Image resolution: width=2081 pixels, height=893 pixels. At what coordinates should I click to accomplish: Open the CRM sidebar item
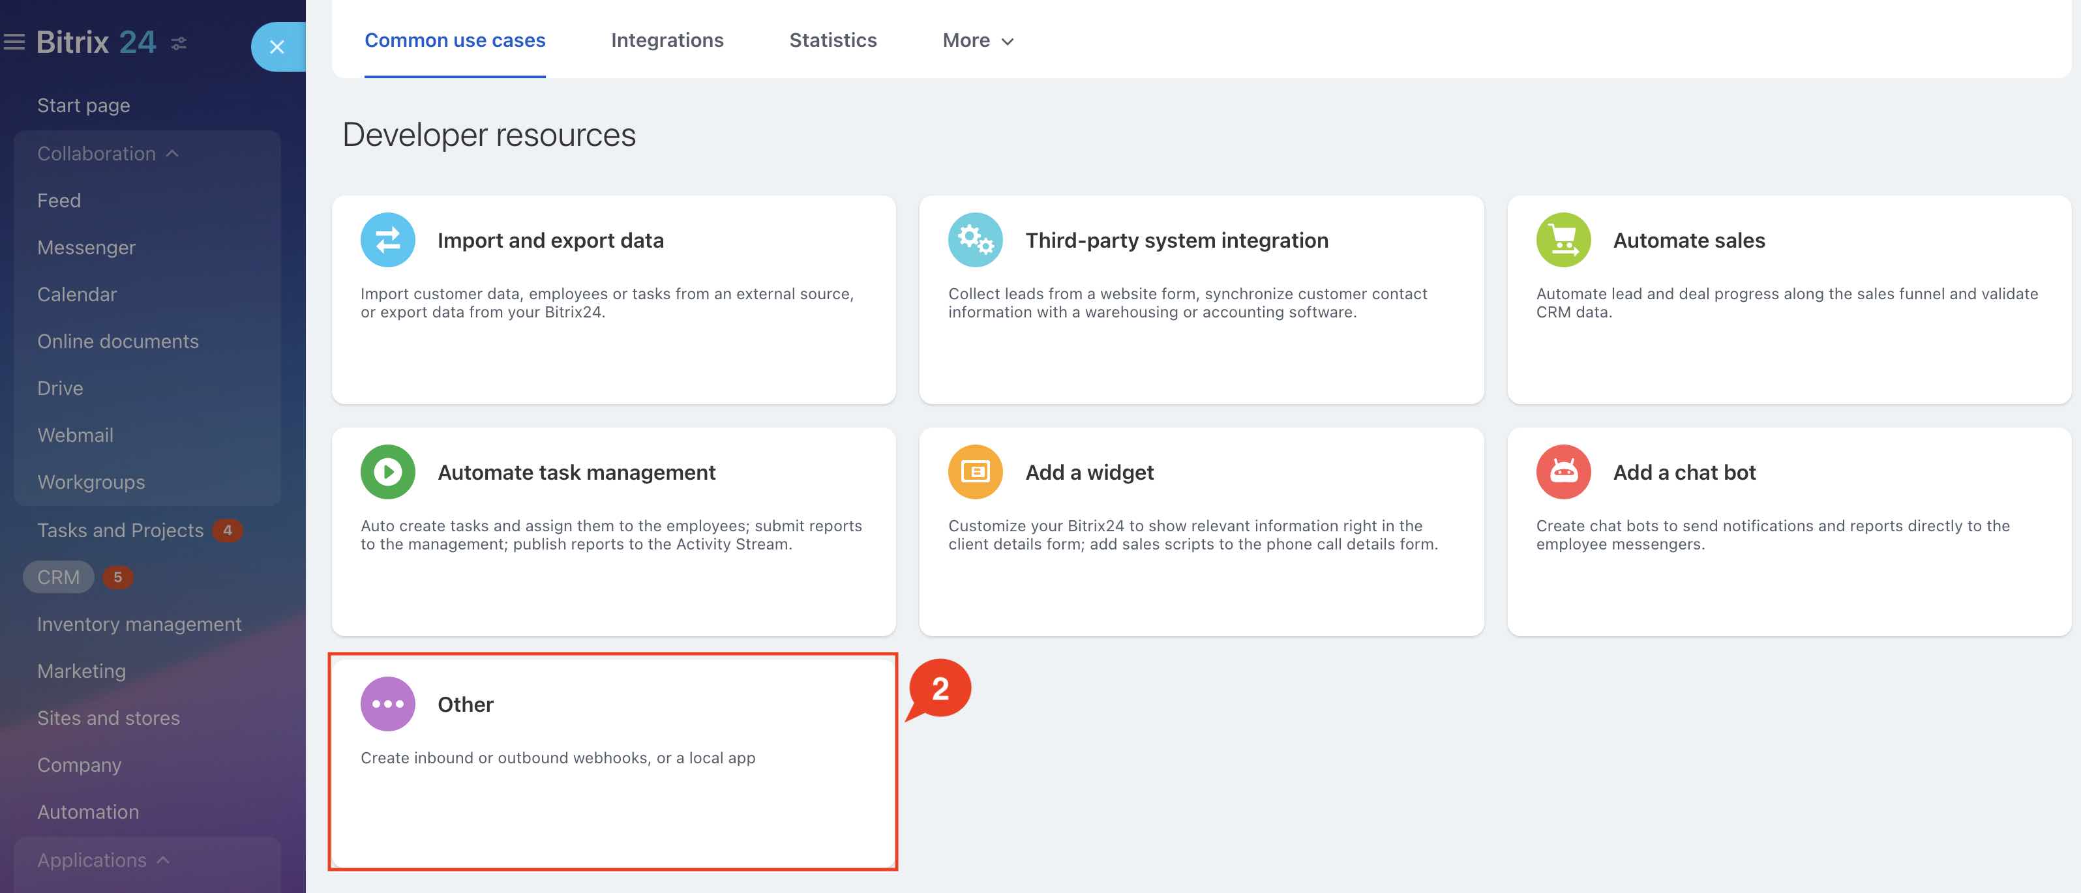pos(58,578)
